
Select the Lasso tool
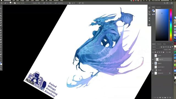[1, 13]
